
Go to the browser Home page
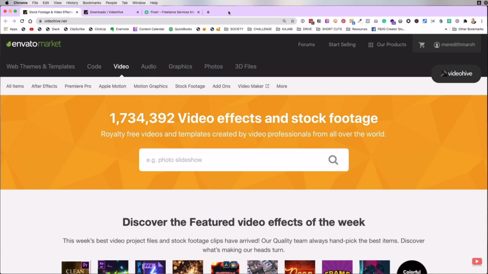30,21
